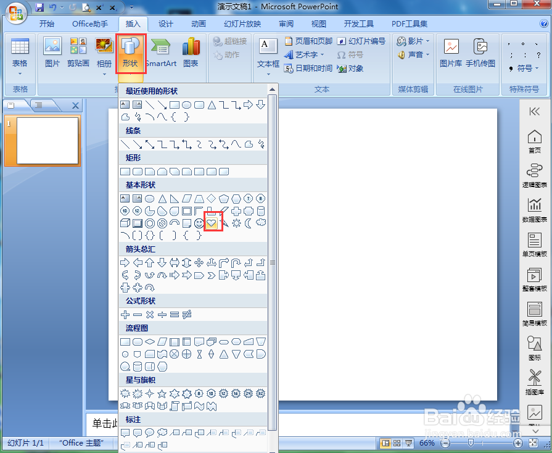
Task: Open PowerPoint Help question mark
Action: tap(544, 23)
